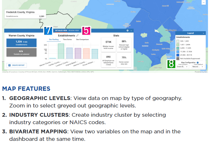This screenshot has width=210, height=143.
Task: Click the Create Report document icon
Action: tap(9, 65)
